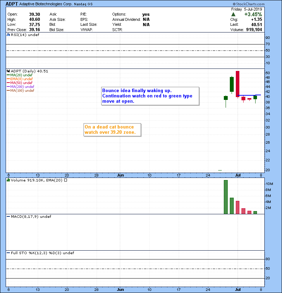Click the VWAP label
282x293 pixels.
86,30
